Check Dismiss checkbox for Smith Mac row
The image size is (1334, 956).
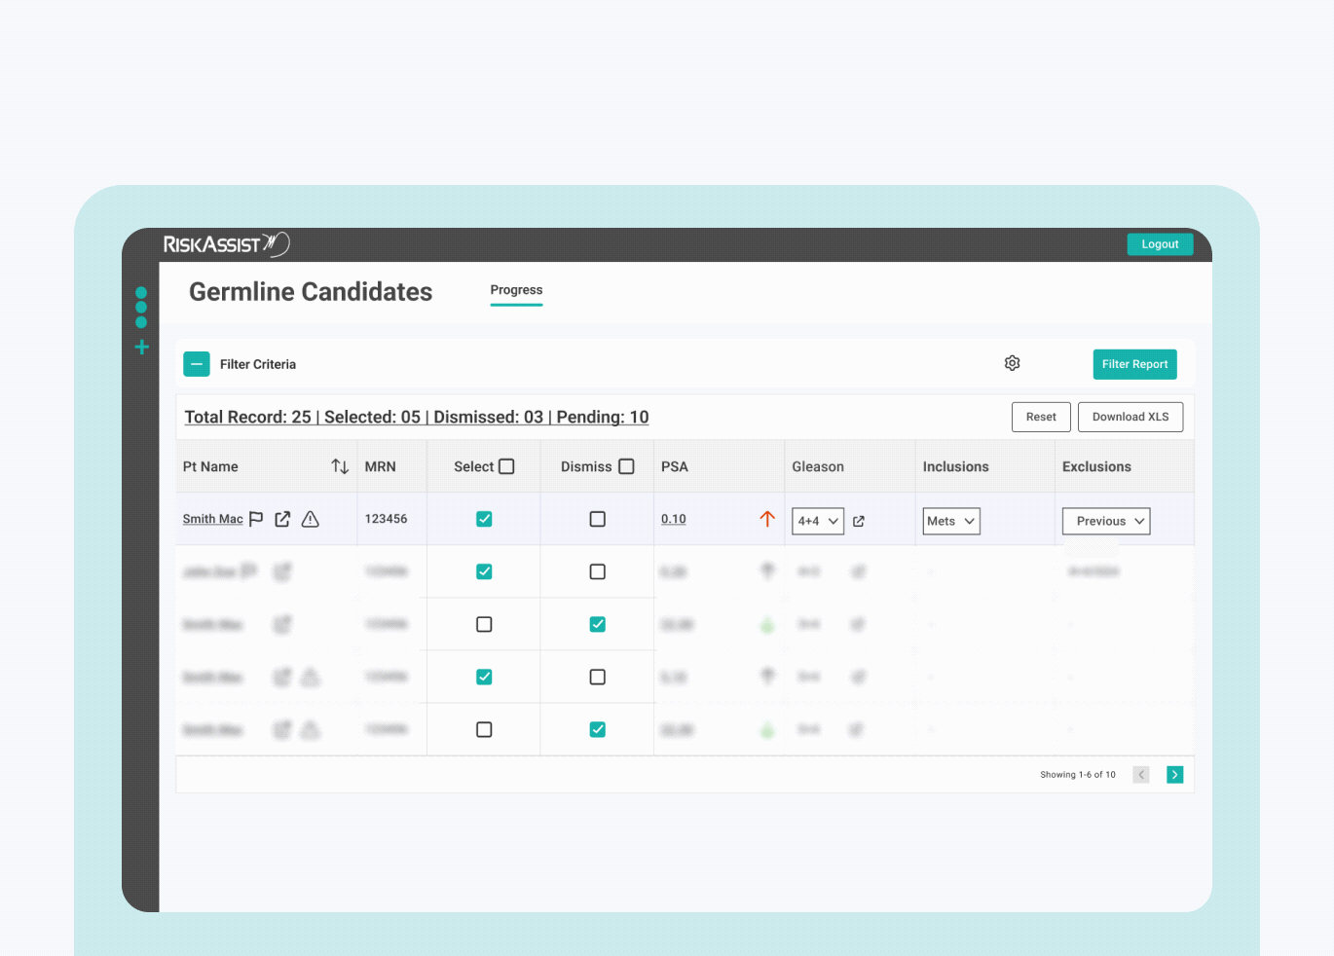[598, 519]
